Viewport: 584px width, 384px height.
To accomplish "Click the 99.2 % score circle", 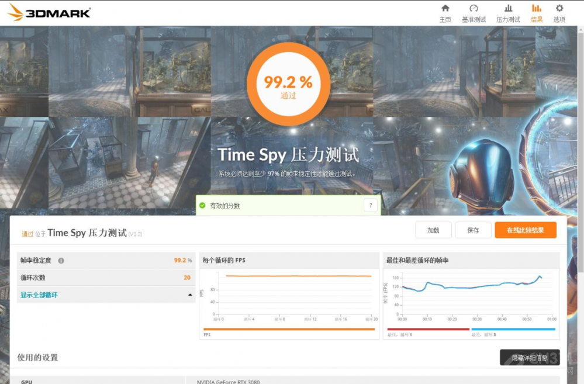I will pos(288,84).
